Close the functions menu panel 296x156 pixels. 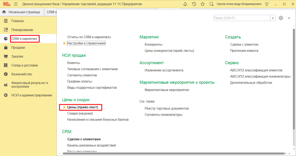click(289, 18)
